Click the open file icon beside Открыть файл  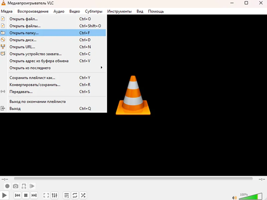[3, 19]
